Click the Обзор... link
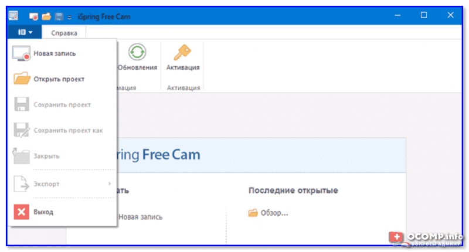469x252 pixels. coord(274,213)
